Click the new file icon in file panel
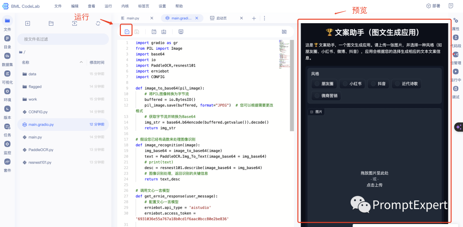The height and width of the screenshot is (227, 463). pos(27,24)
